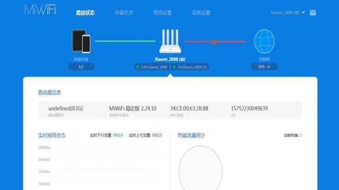Image resolution: width=339 pixels, height=190 pixels.
Task: Click the serial number 15757/30049639
Action: (249, 108)
